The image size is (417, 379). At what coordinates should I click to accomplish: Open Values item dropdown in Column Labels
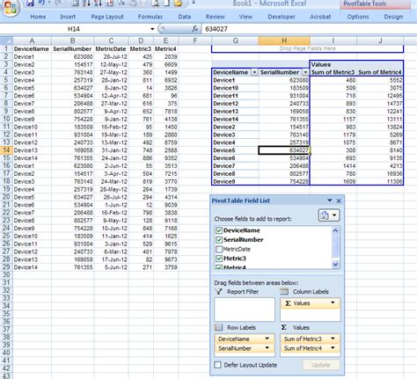click(333, 302)
